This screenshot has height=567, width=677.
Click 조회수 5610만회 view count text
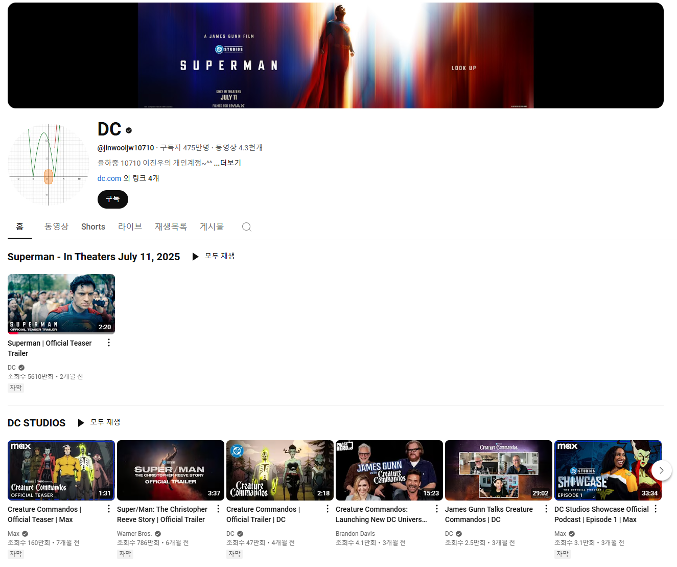click(x=30, y=376)
